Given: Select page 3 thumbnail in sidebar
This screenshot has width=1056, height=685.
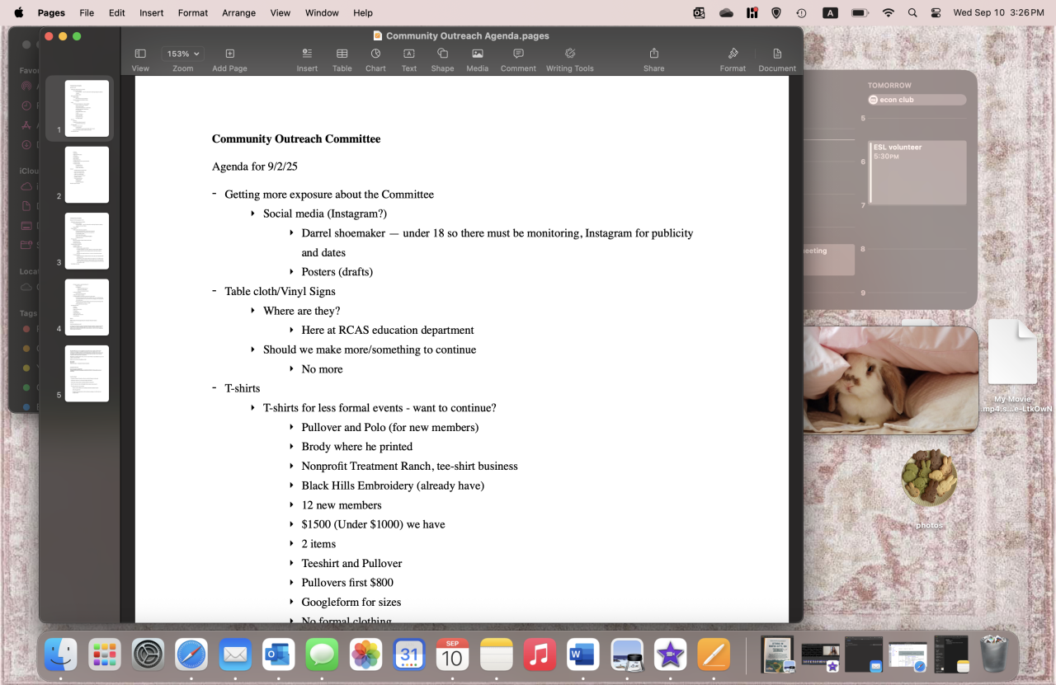Looking at the screenshot, I should pos(87,241).
